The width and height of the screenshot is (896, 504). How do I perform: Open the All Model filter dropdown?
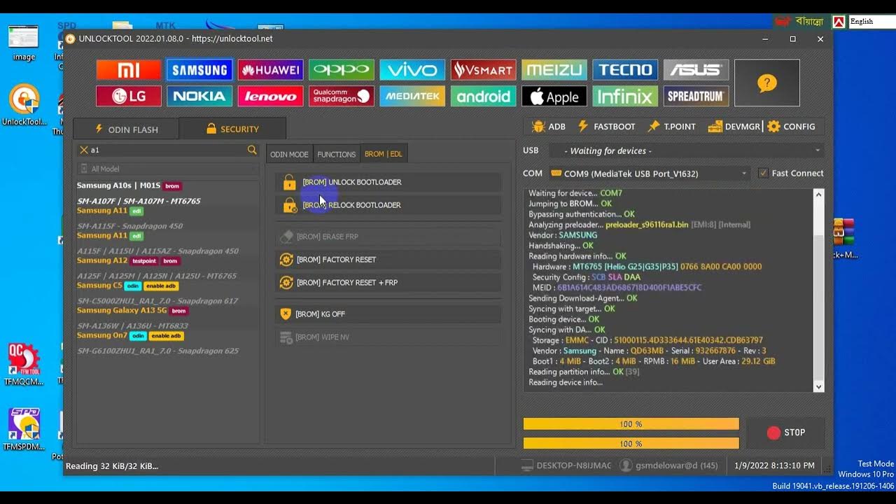[168, 169]
